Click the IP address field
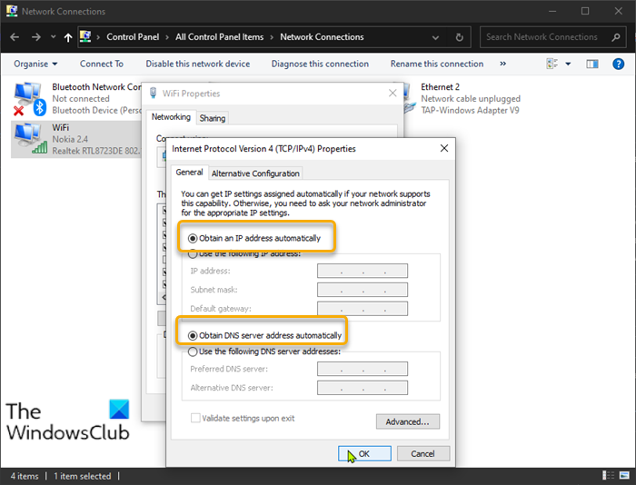636x485 pixels. [363, 271]
